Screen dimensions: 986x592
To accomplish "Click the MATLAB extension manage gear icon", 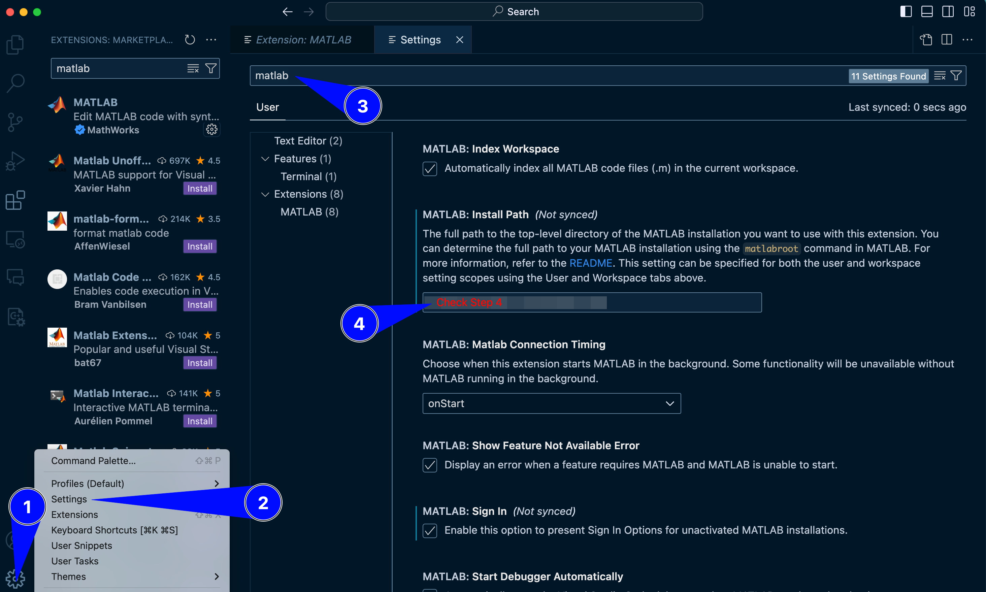I will [211, 129].
